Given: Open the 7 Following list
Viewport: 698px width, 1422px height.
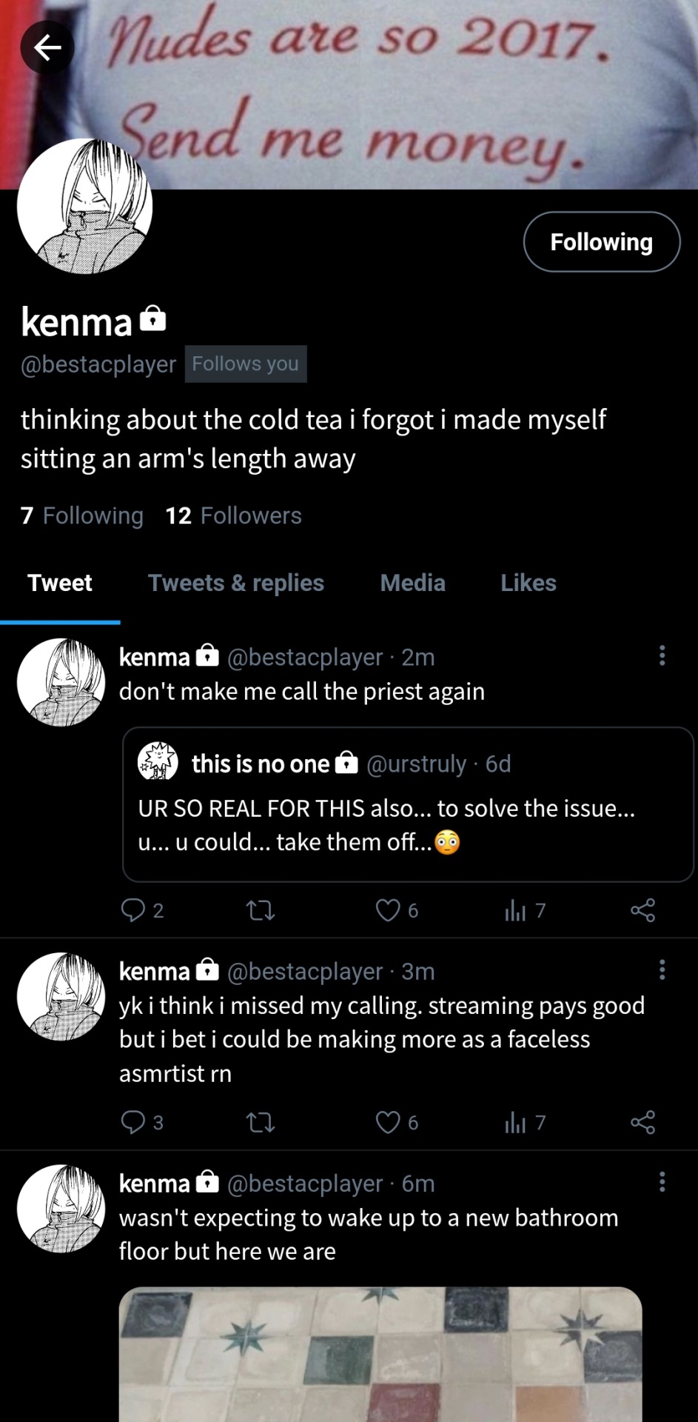Looking at the screenshot, I should (x=82, y=515).
